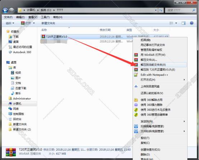Screen dimensions: 199x160
Task: Select 计算机 in the navigation tree
Action: coord(17,104)
